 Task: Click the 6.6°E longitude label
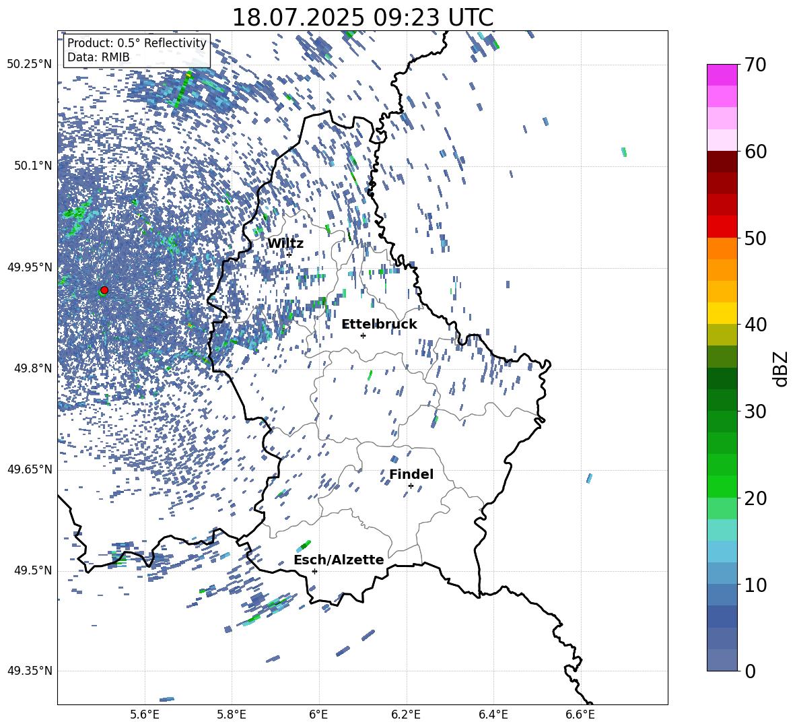coord(580,715)
